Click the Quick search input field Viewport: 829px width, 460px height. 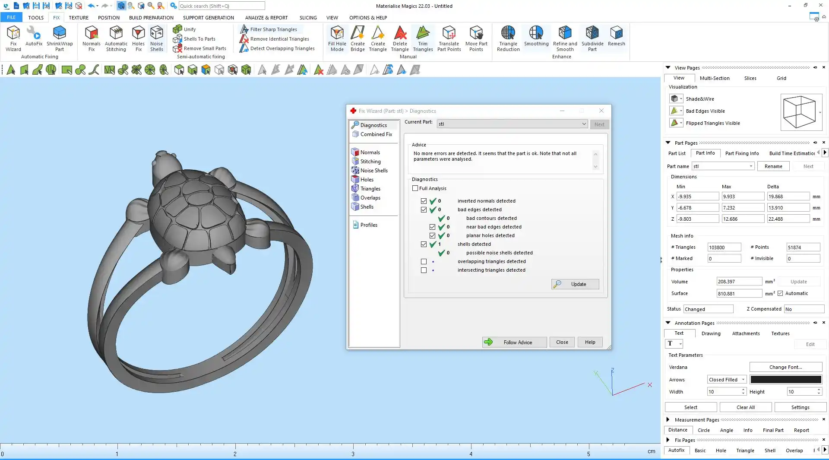click(221, 6)
